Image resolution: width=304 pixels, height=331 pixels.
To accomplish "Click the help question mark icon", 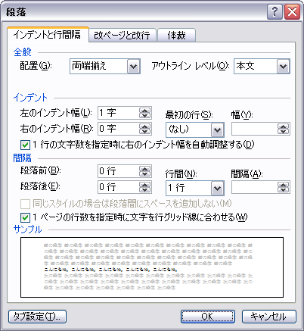I will coord(275,11).
